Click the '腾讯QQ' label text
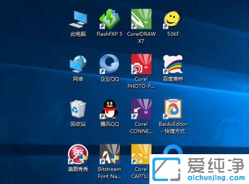The image size is (249, 184). [110, 124]
